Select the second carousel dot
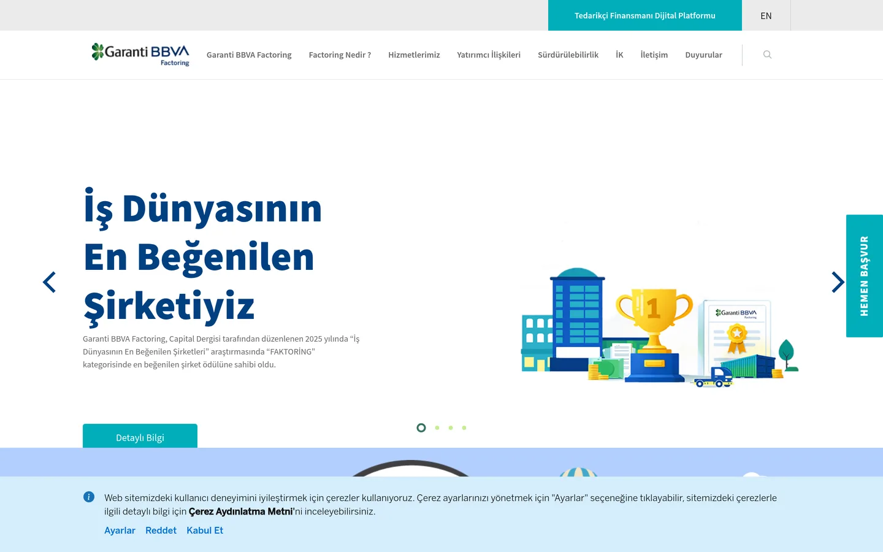 point(437,427)
